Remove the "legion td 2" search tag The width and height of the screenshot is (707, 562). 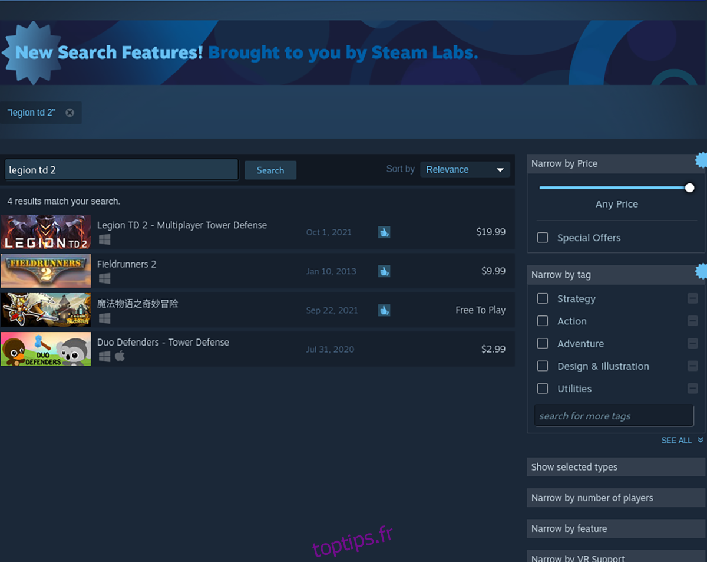(x=70, y=113)
